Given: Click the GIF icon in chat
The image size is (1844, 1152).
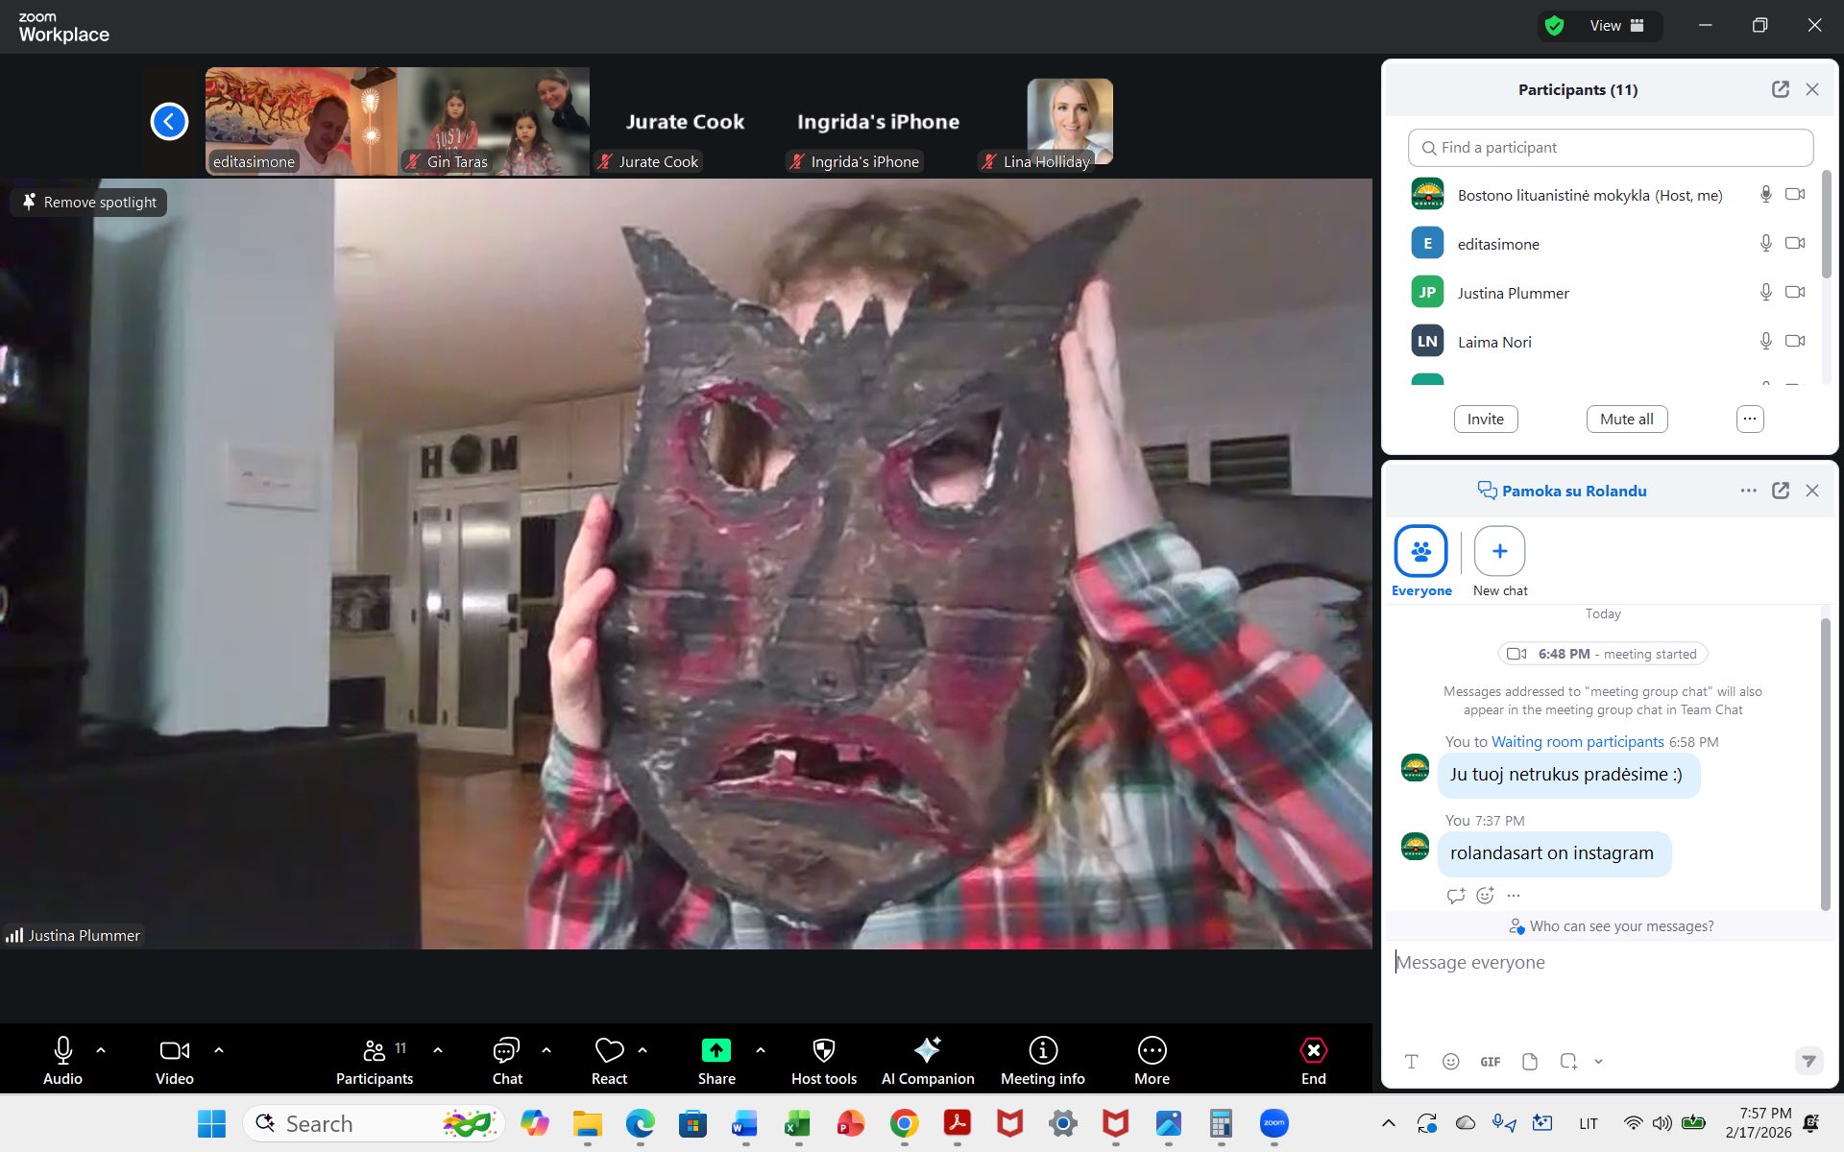Looking at the screenshot, I should (x=1490, y=1062).
